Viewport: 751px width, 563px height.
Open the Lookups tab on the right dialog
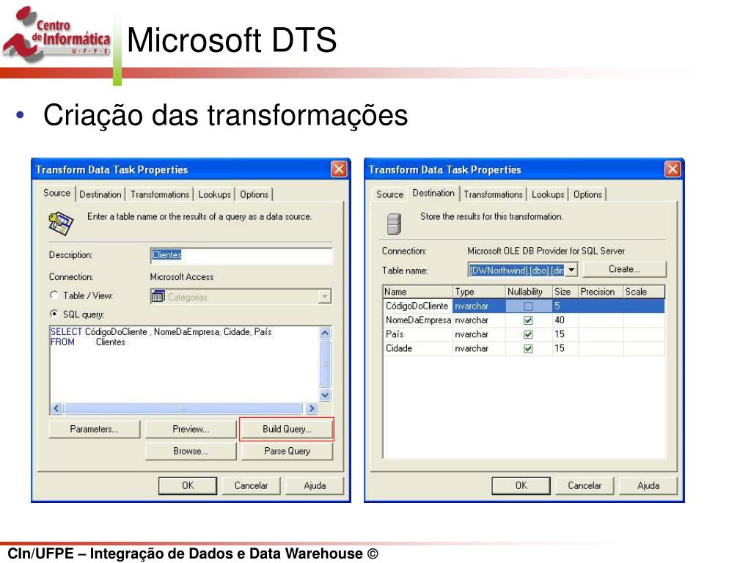pyautogui.click(x=548, y=194)
